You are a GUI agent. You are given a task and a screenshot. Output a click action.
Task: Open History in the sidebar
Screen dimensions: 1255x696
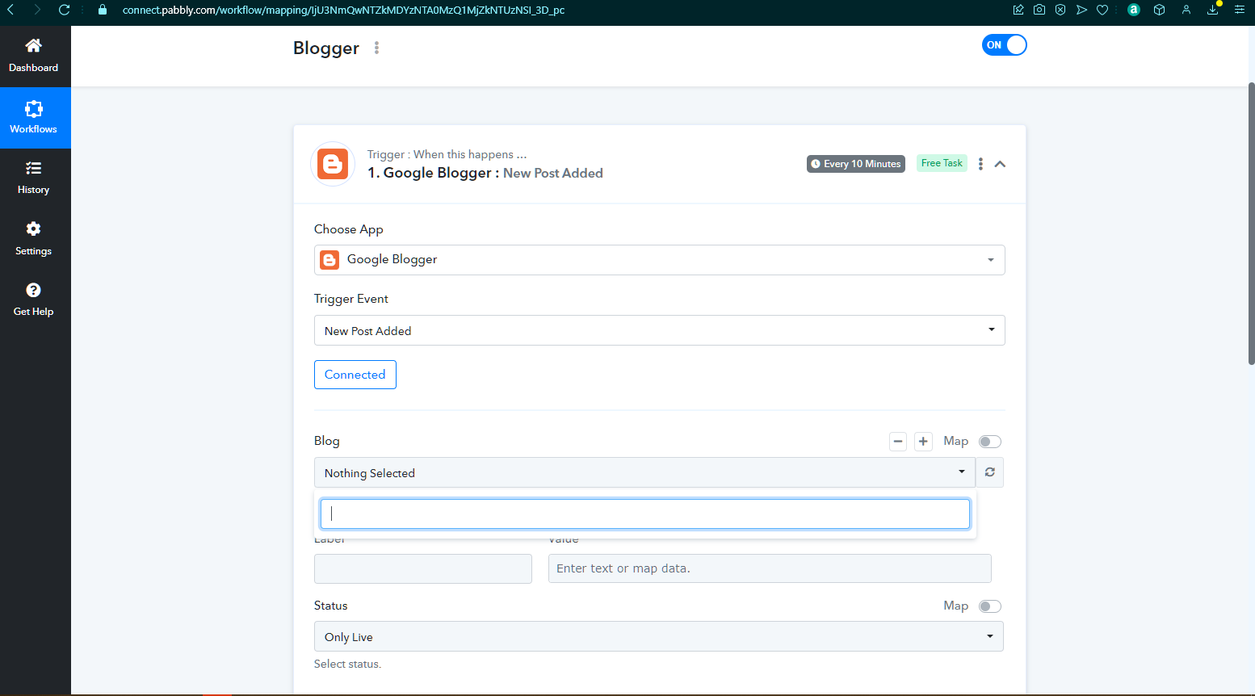(34, 178)
